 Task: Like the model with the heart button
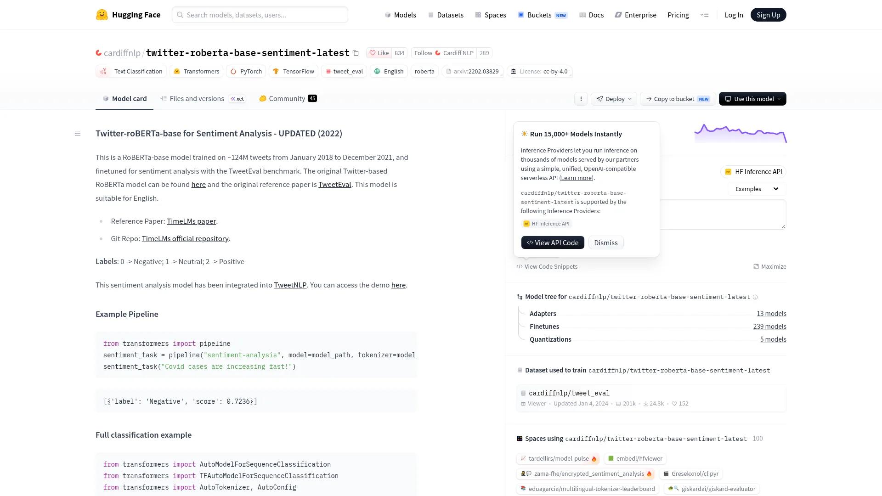pos(379,53)
